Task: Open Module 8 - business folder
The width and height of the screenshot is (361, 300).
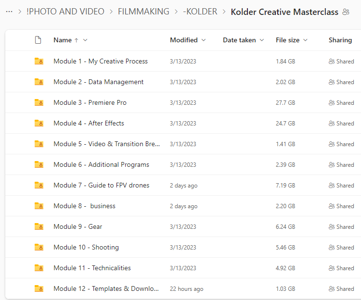Action: (85, 206)
